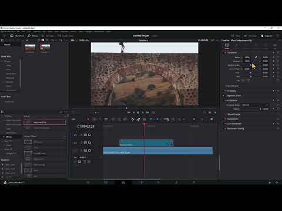The height and width of the screenshot is (211, 282).
Task: Toggle timeline Snapping magnet icon
Action: (x=133, y=119)
